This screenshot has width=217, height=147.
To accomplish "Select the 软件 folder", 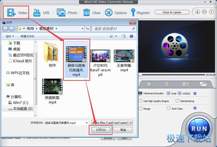I will tap(52, 54).
